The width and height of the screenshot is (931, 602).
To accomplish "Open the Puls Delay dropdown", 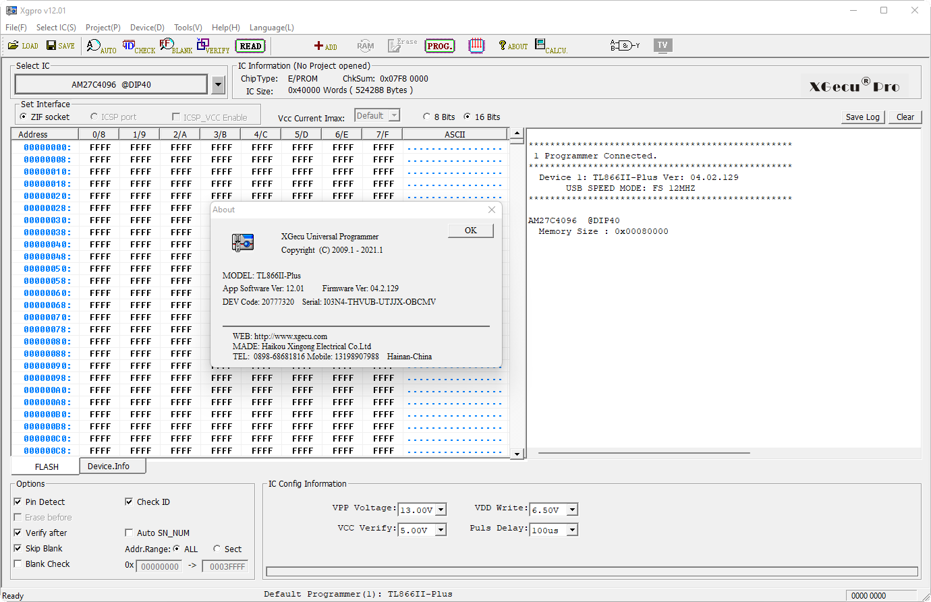I will point(572,530).
